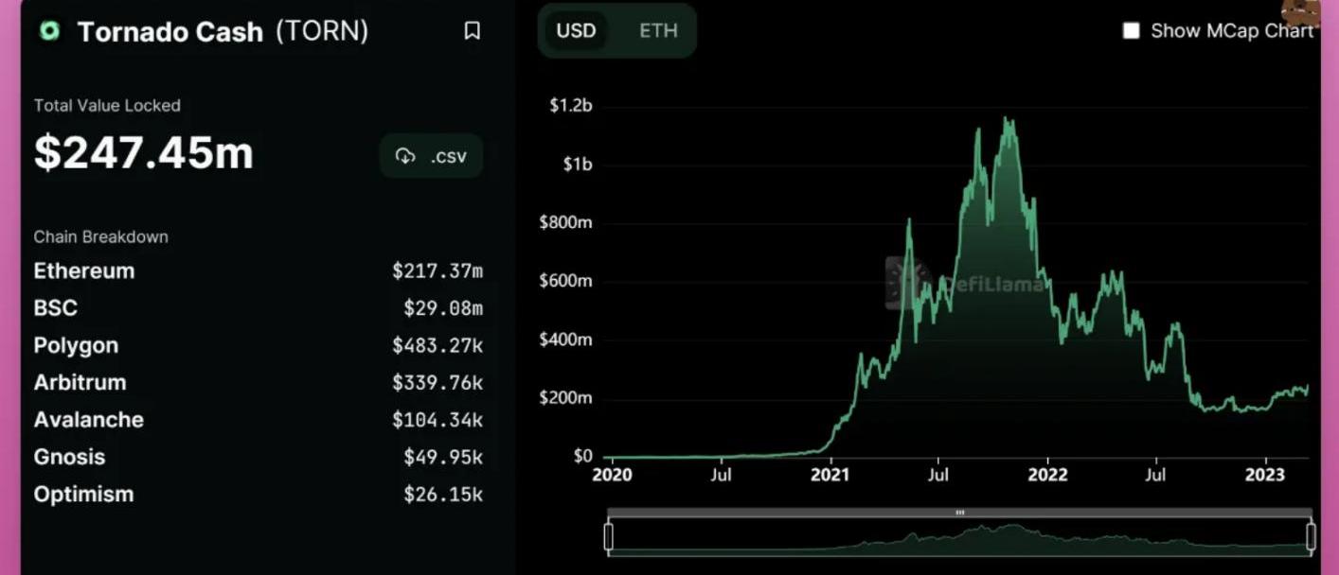
Task: Choose Optimism from the chain list
Action: [83, 494]
